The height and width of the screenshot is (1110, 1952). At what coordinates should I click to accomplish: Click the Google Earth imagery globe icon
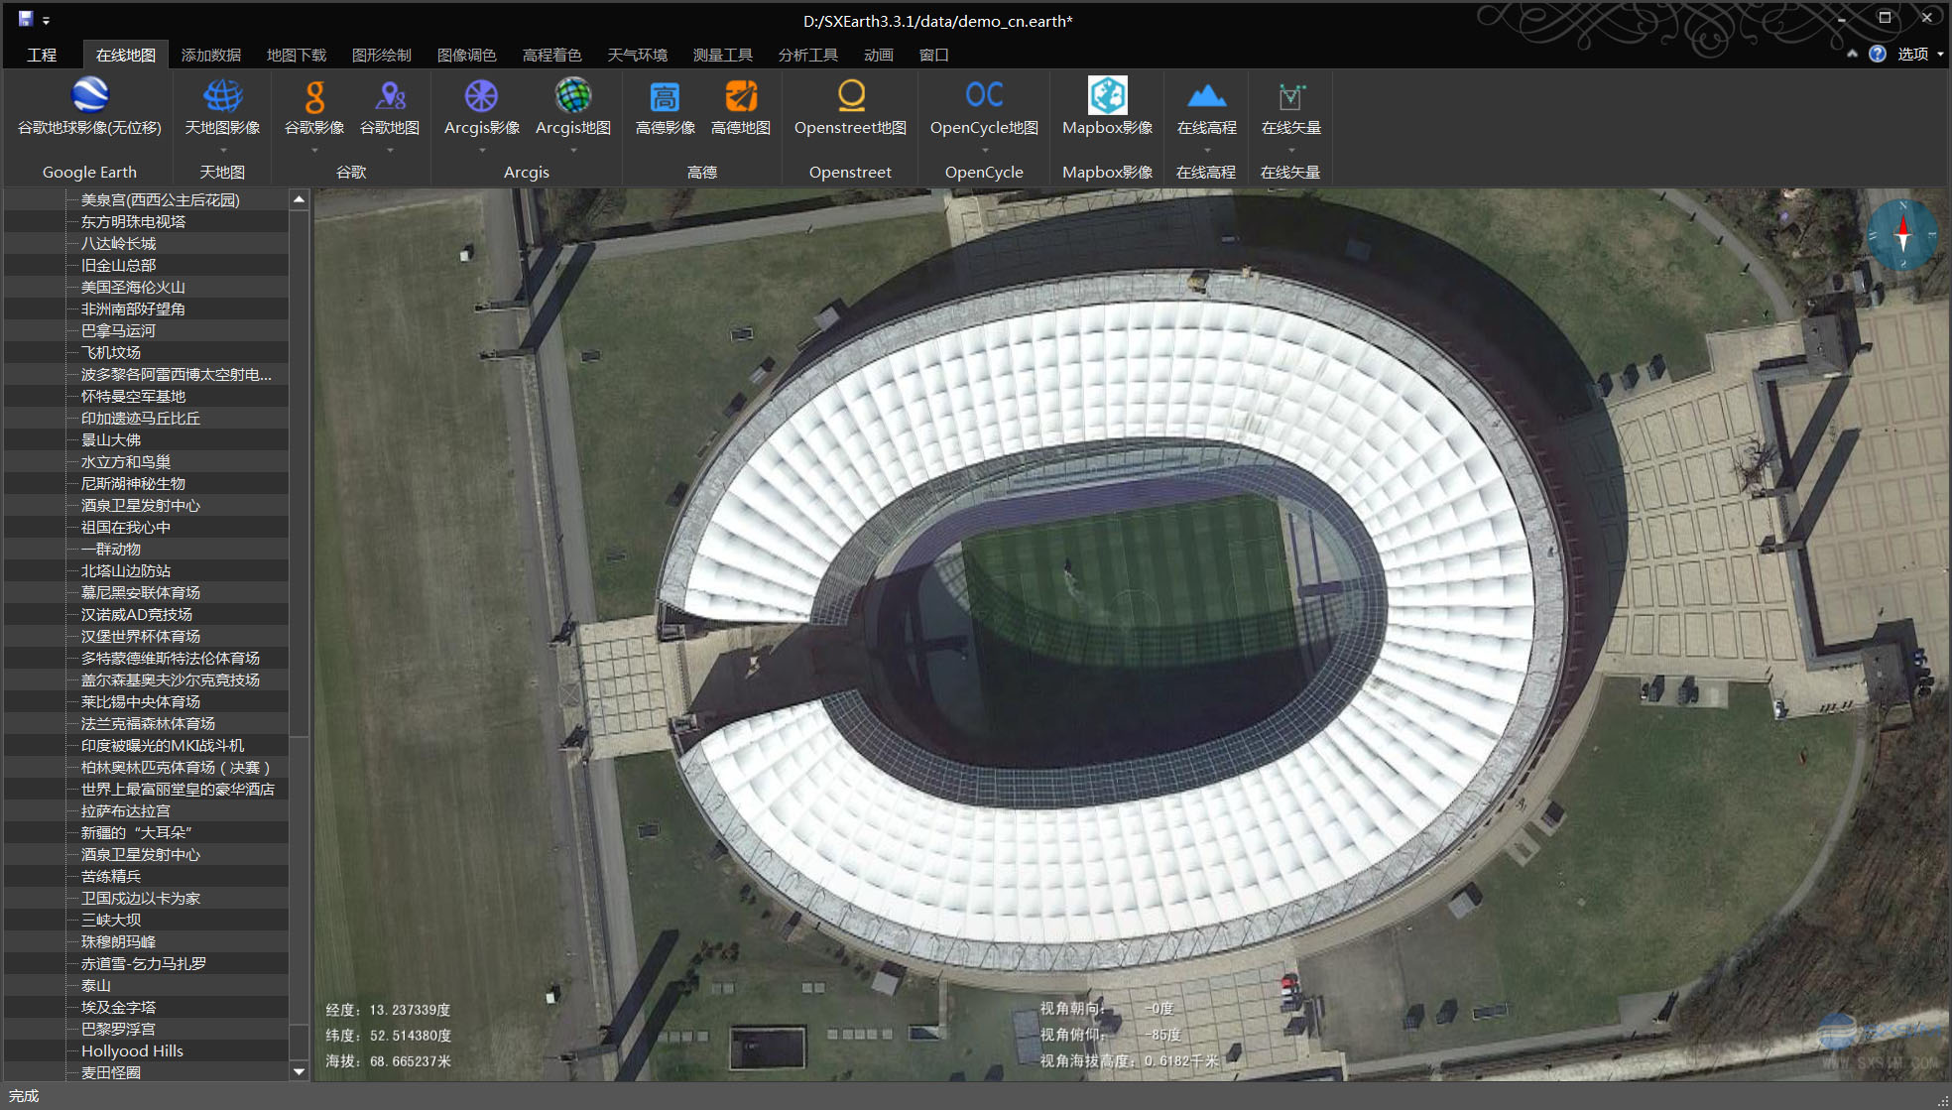pos(89,95)
